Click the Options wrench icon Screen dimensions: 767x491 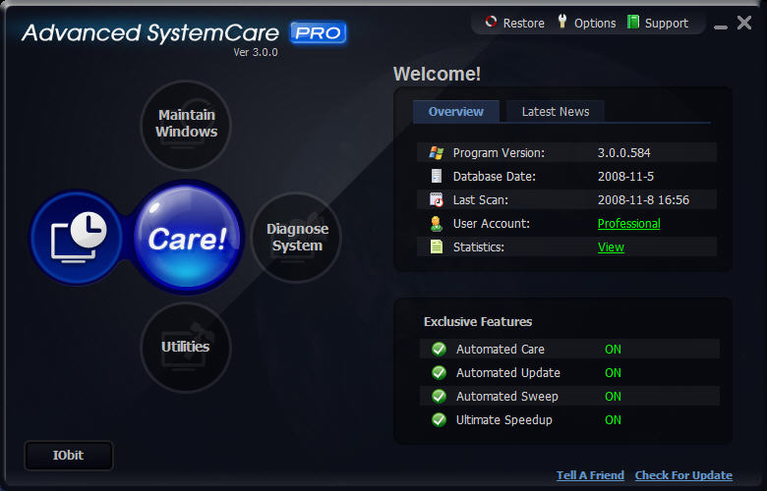pos(562,22)
